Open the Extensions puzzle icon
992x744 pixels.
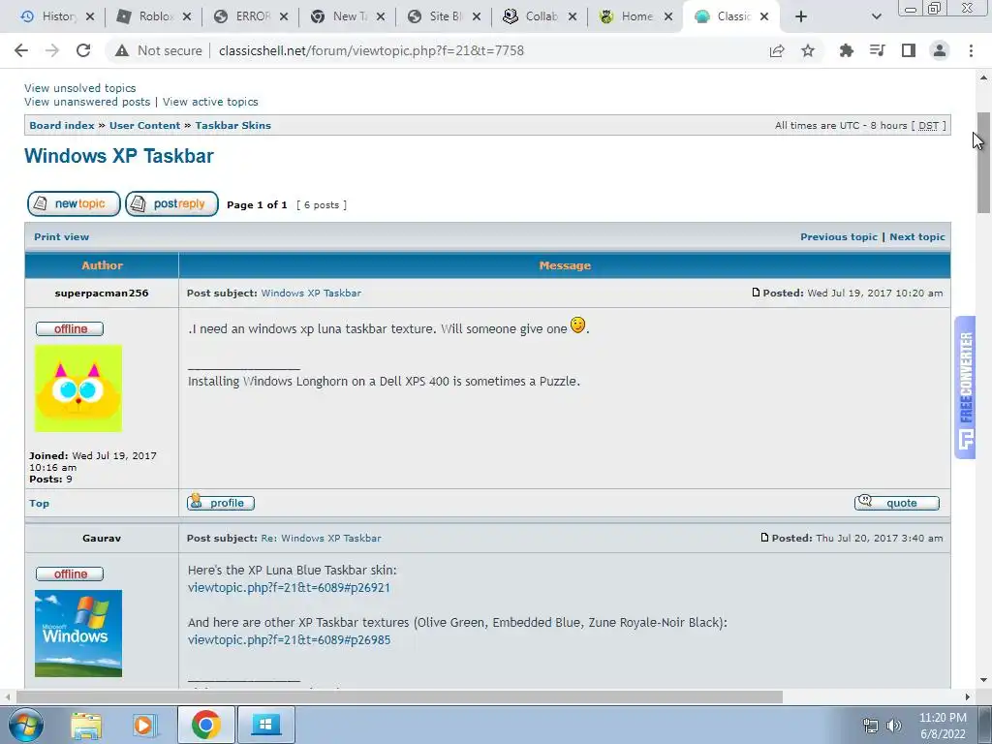click(x=846, y=50)
